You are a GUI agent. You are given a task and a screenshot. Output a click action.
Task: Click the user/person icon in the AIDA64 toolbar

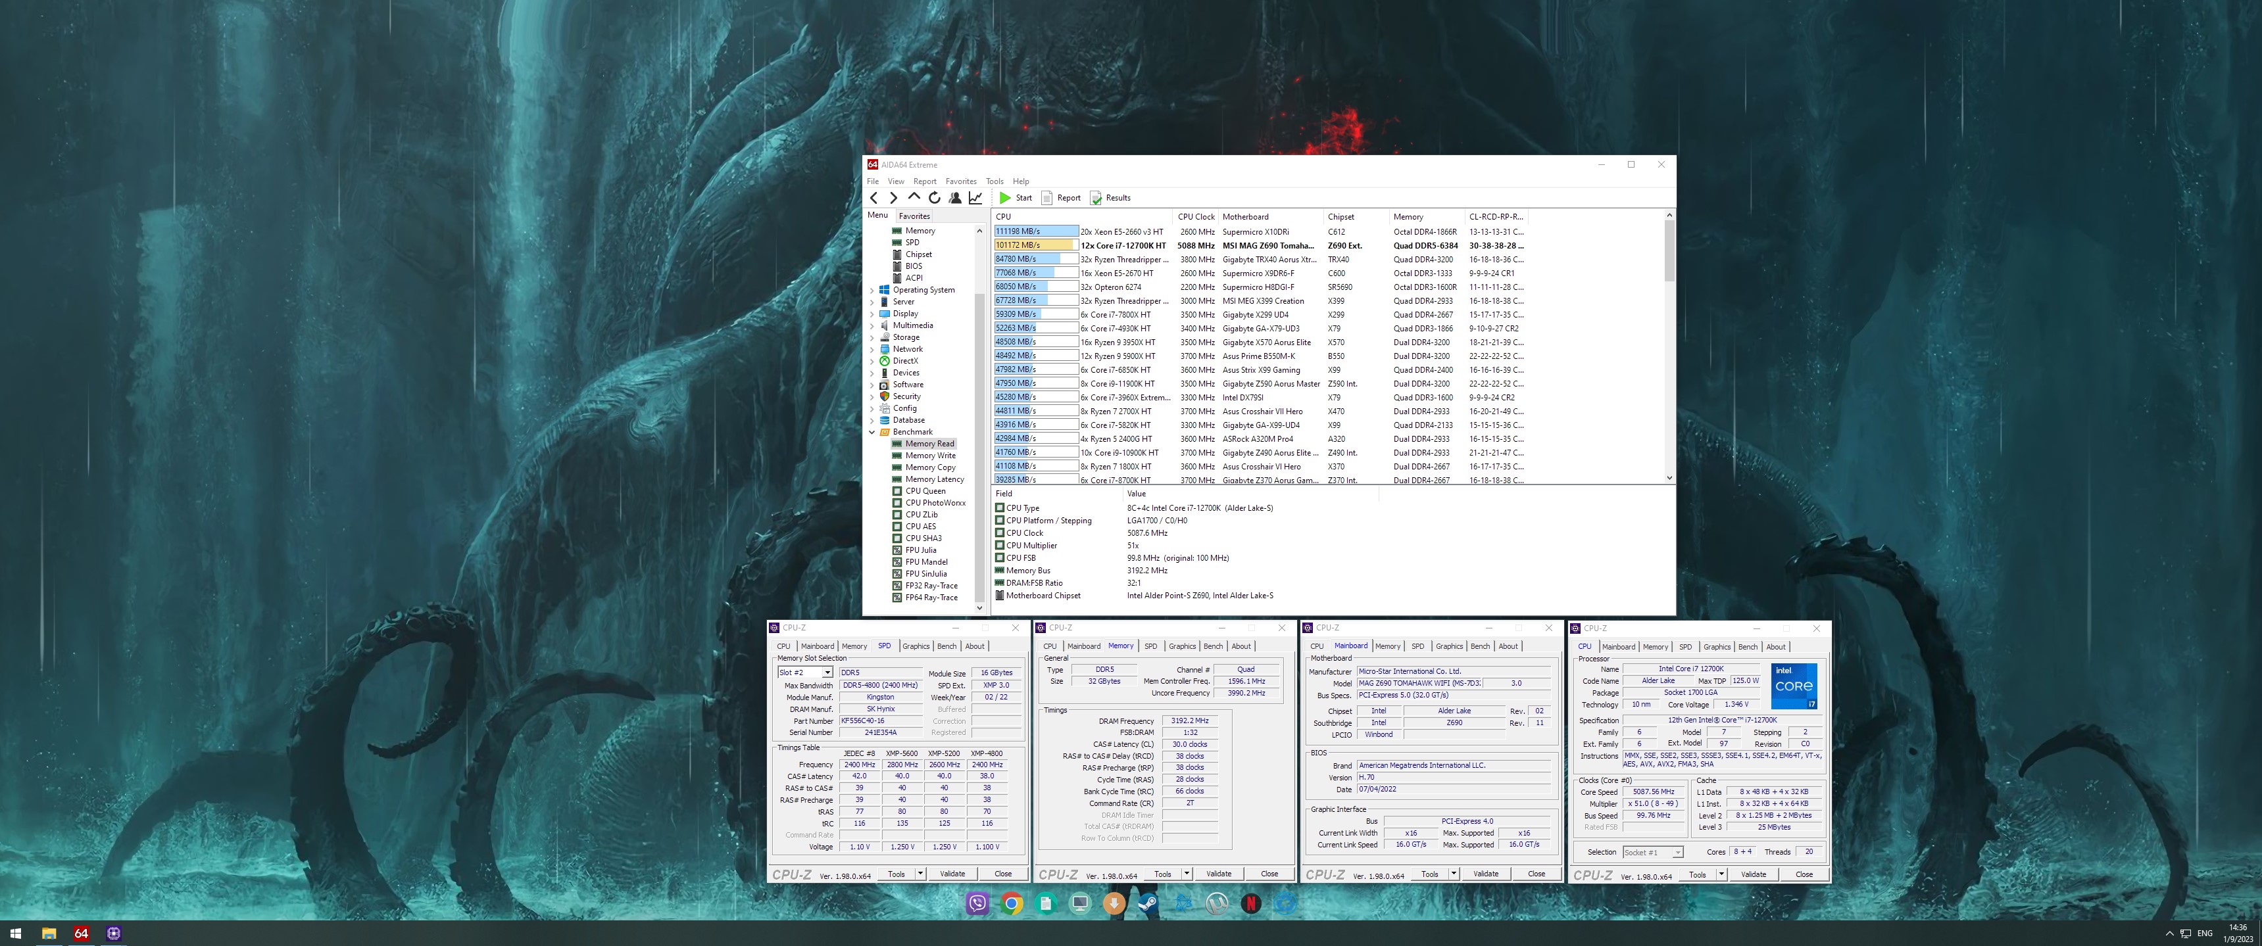tap(955, 199)
